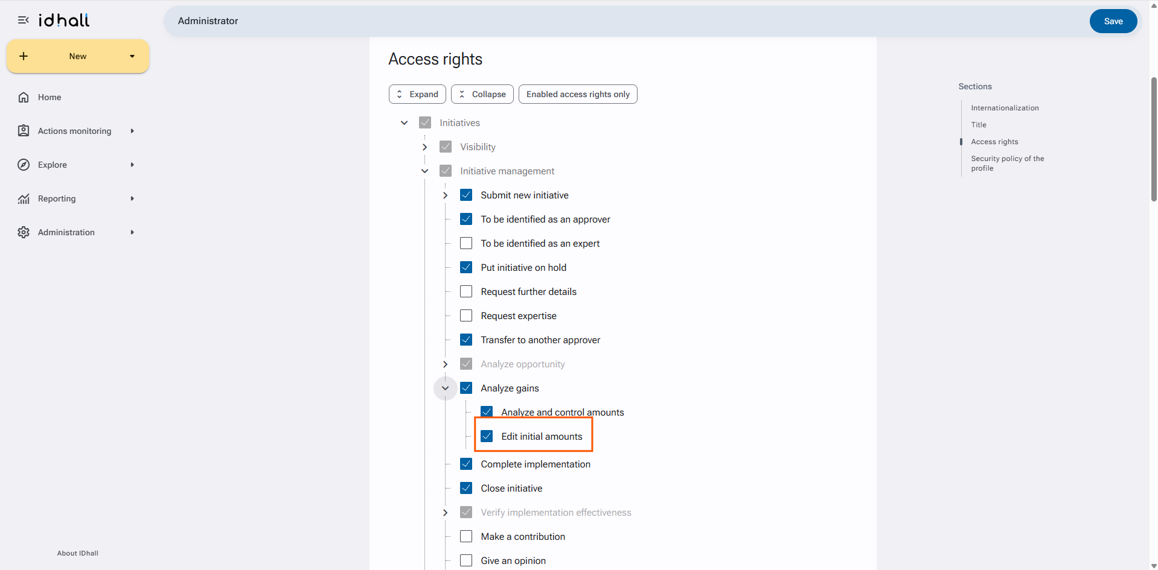Jump to Access rights section
This screenshot has height=570, width=1158.
pos(994,142)
